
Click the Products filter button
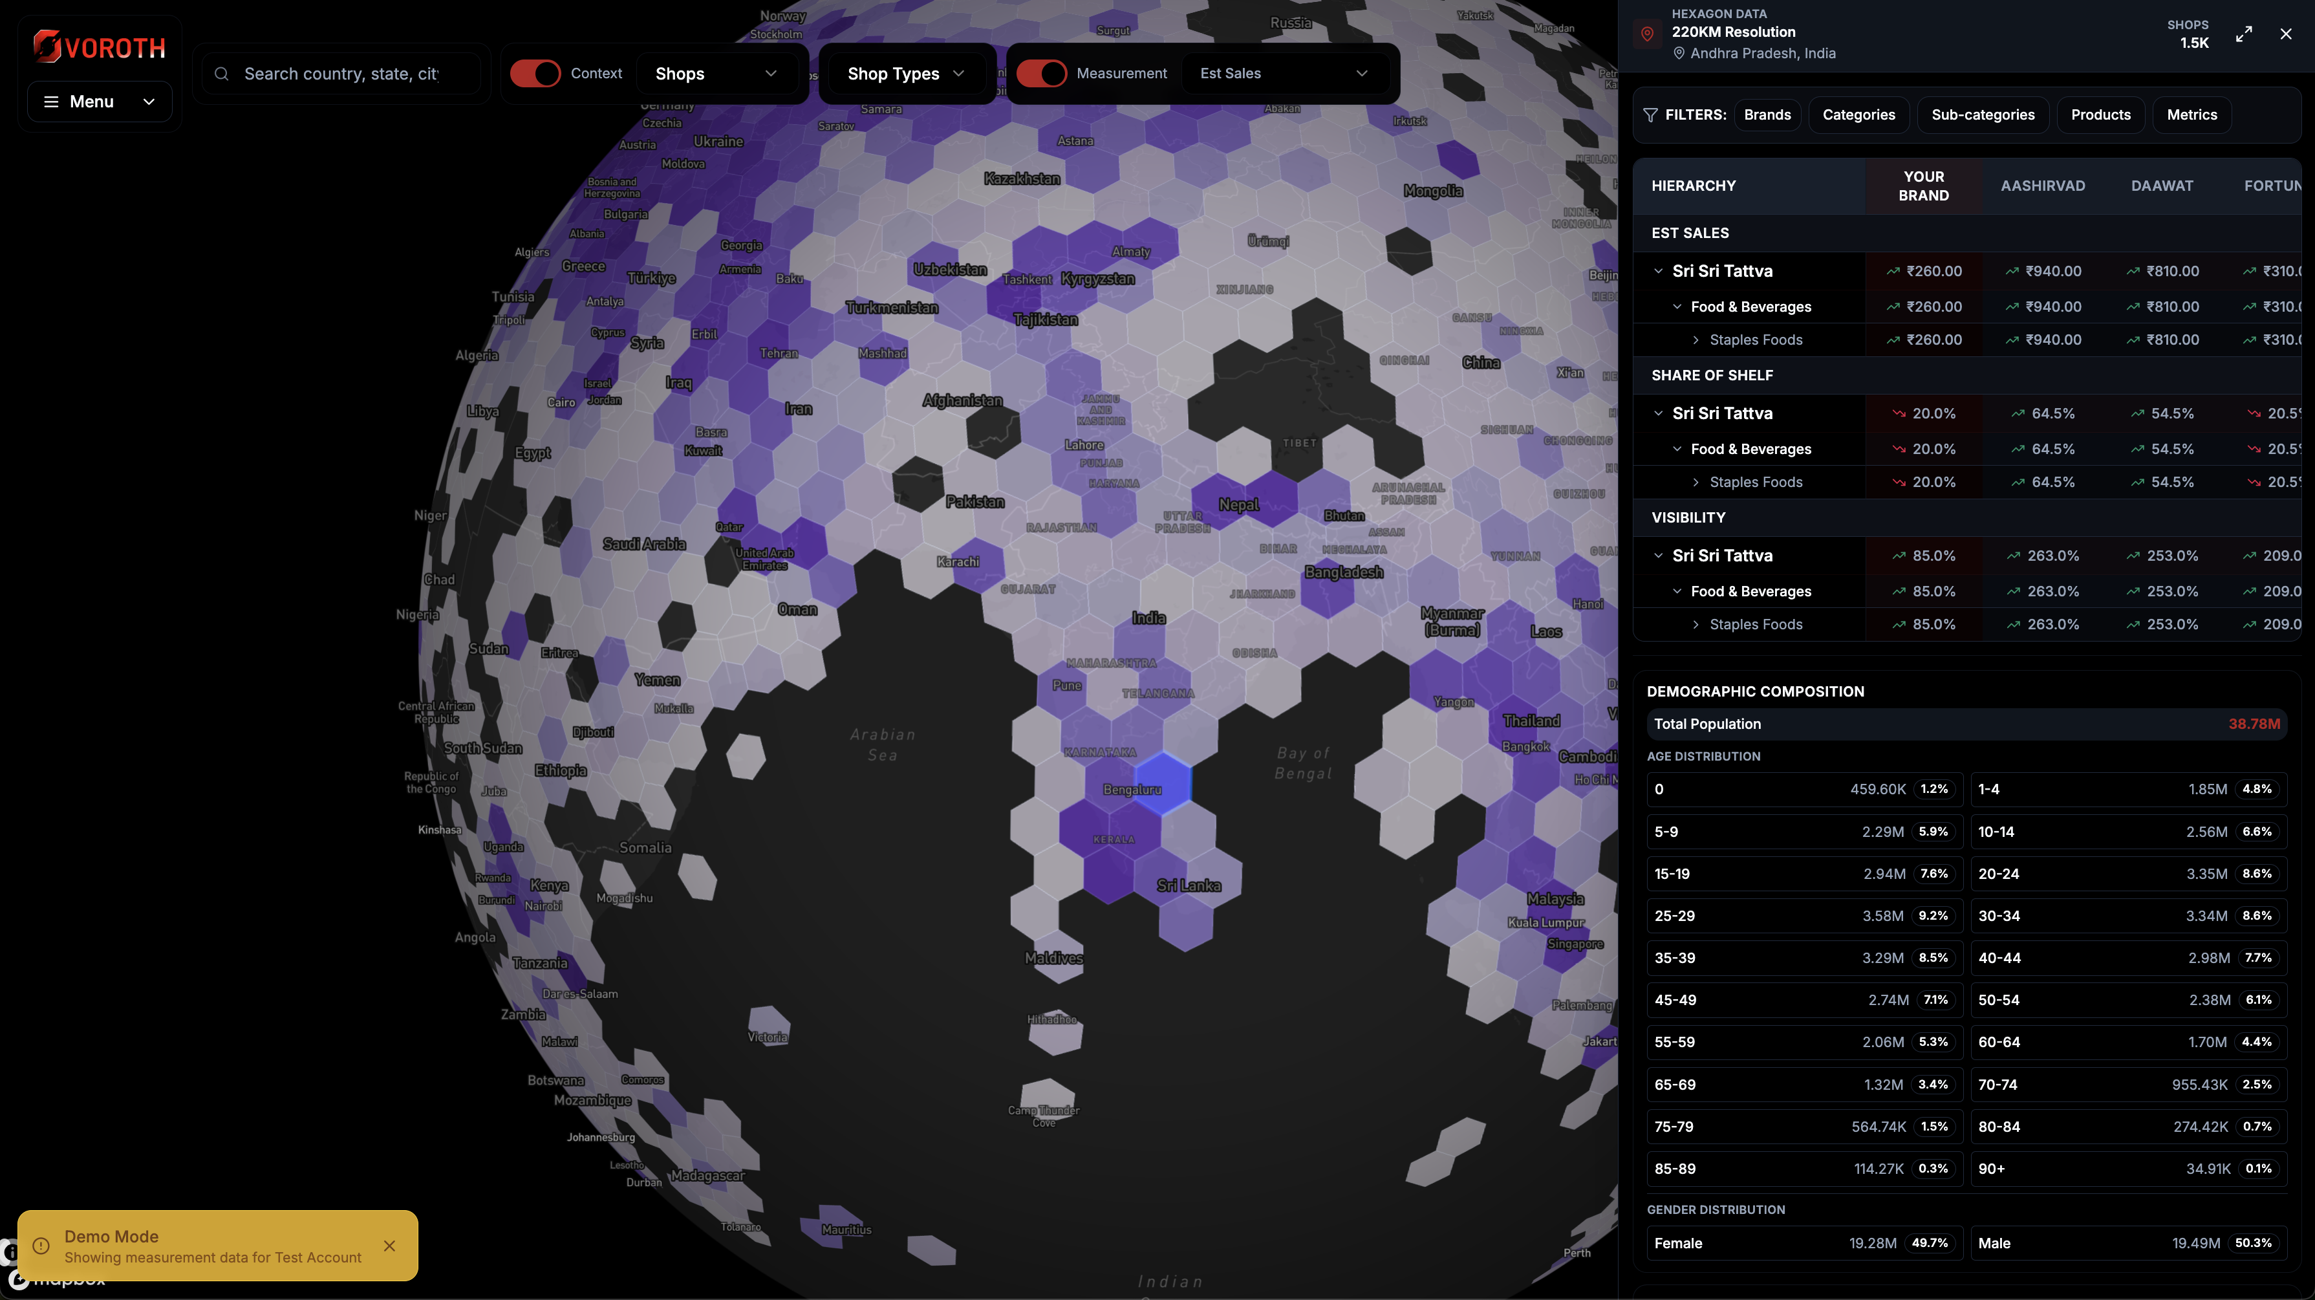2100,114
